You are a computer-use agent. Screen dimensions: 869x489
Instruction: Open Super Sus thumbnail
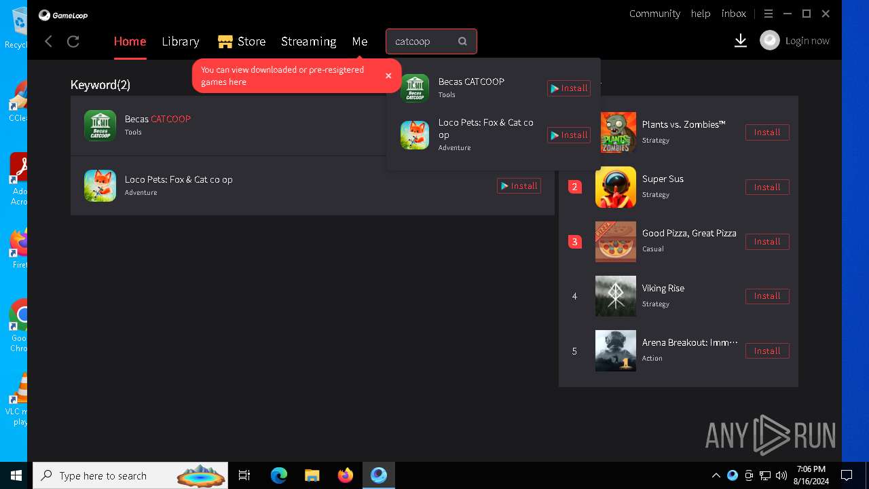coord(616,187)
